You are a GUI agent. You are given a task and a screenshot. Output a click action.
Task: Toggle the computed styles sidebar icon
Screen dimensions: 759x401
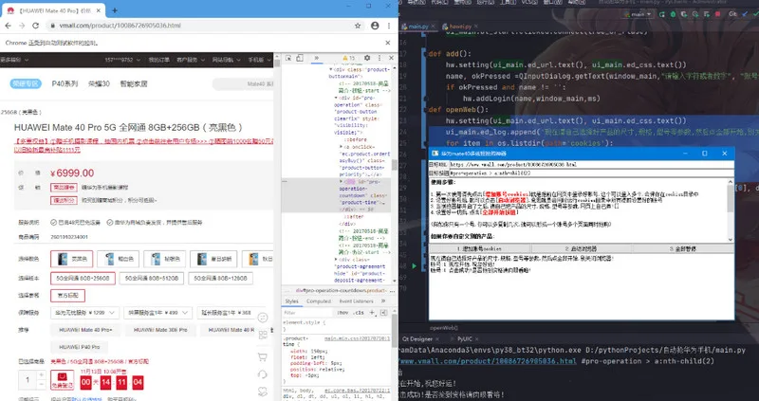[383, 313]
